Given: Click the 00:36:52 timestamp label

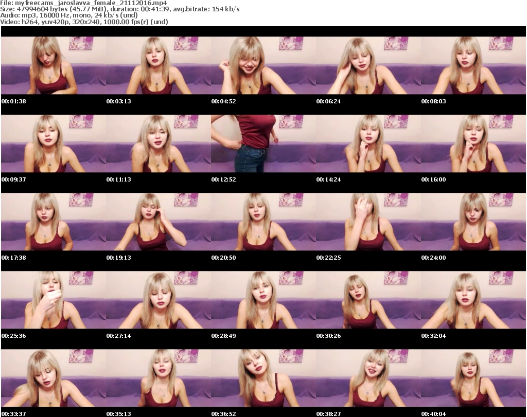Looking at the screenshot, I should click(223, 414).
